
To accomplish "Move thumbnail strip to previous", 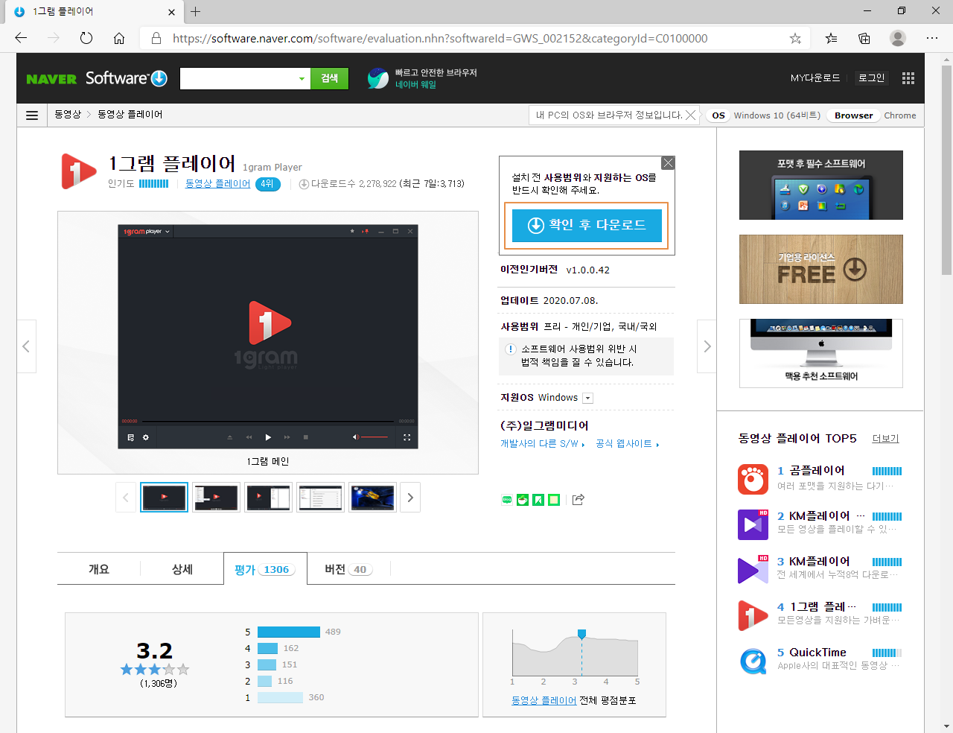I will point(126,498).
